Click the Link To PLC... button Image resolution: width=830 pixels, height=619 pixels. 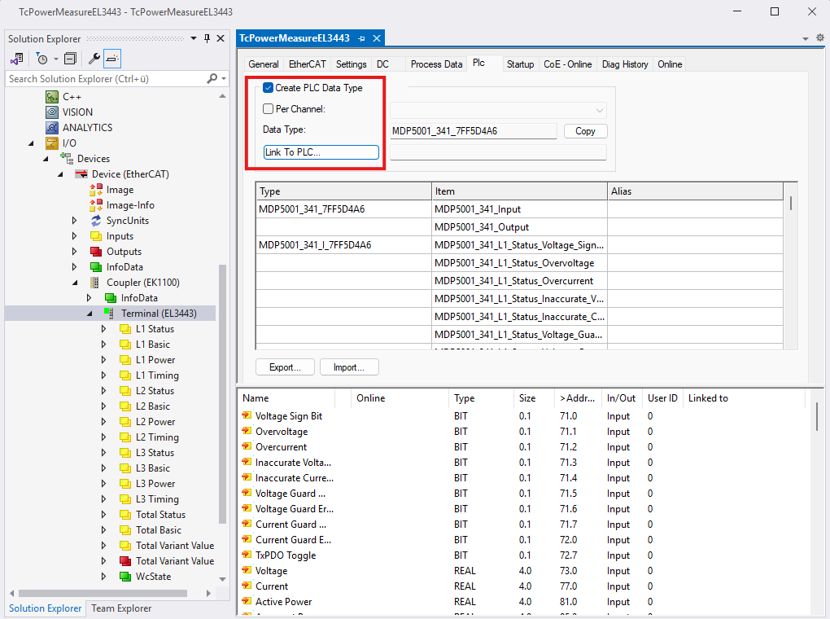tap(321, 152)
